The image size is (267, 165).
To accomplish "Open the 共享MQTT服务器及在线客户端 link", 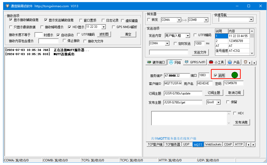I will coord(174,138).
